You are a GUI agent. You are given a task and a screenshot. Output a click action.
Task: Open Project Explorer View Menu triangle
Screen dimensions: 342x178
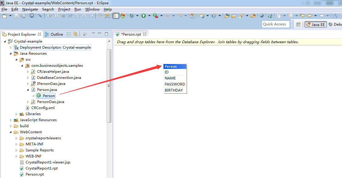coord(93,33)
